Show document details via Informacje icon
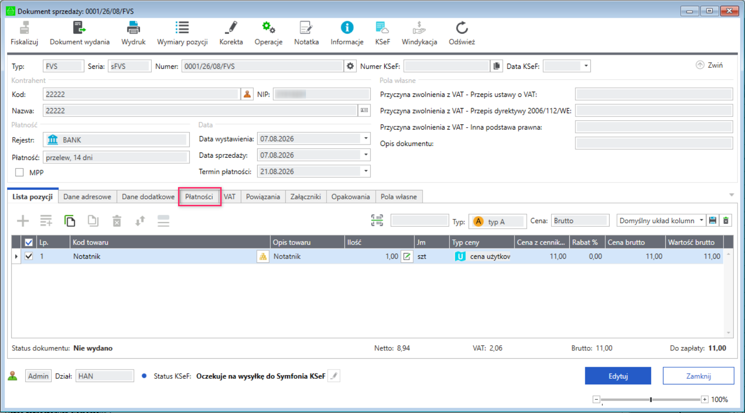 point(347,28)
